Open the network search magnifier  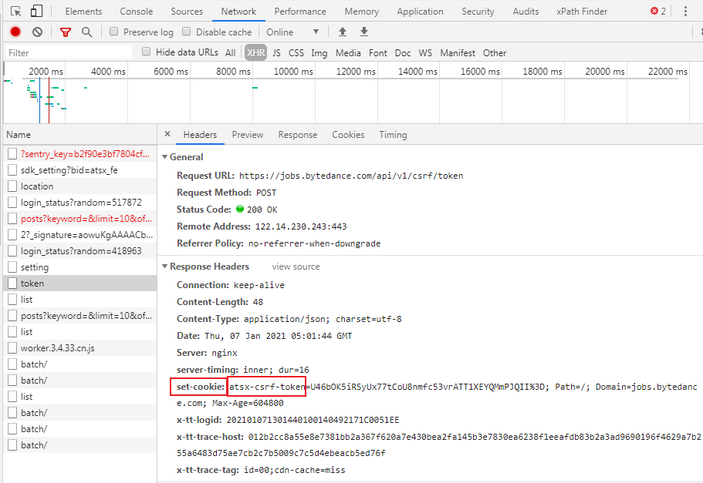[x=87, y=32]
